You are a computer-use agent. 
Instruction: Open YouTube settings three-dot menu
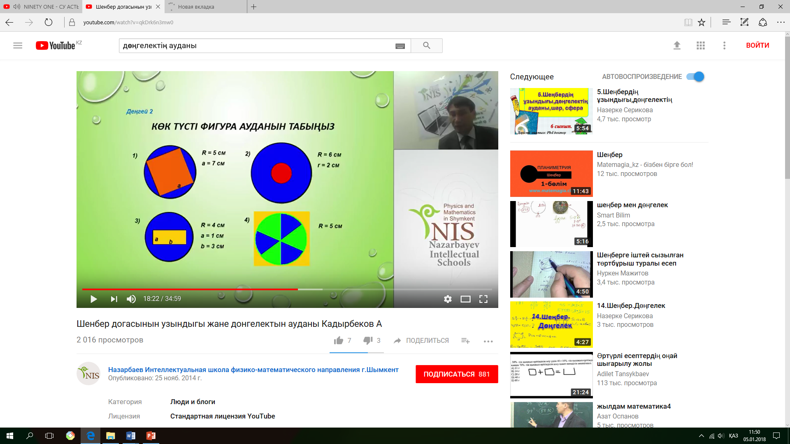click(725, 45)
